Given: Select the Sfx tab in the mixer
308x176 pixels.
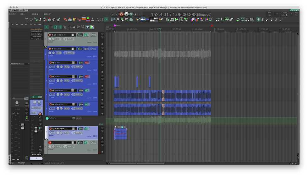Looking at the screenshot, I should 22,24.
